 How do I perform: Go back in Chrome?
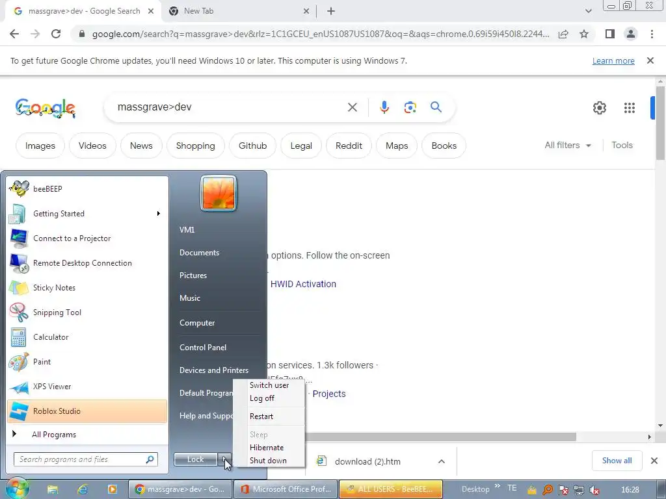click(x=14, y=34)
